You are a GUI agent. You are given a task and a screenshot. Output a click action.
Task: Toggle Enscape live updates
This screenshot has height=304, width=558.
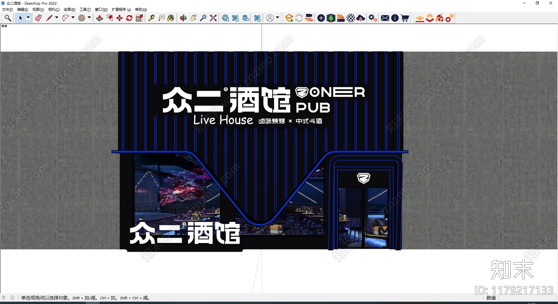[x=299, y=18]
